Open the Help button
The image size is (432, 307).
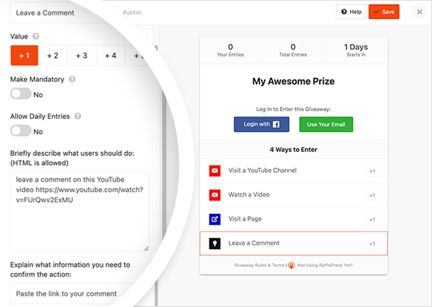(x=352, y=12)
